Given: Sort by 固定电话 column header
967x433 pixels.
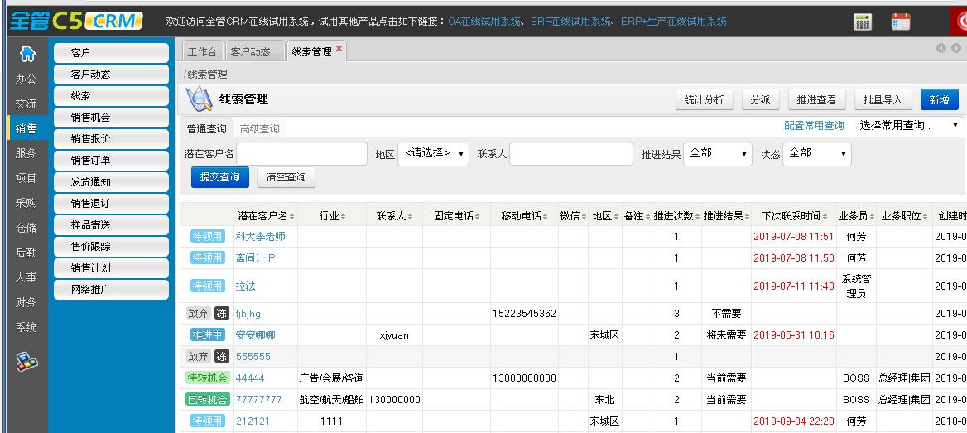Looking at the screenshot, I should (x=457, y=216).
